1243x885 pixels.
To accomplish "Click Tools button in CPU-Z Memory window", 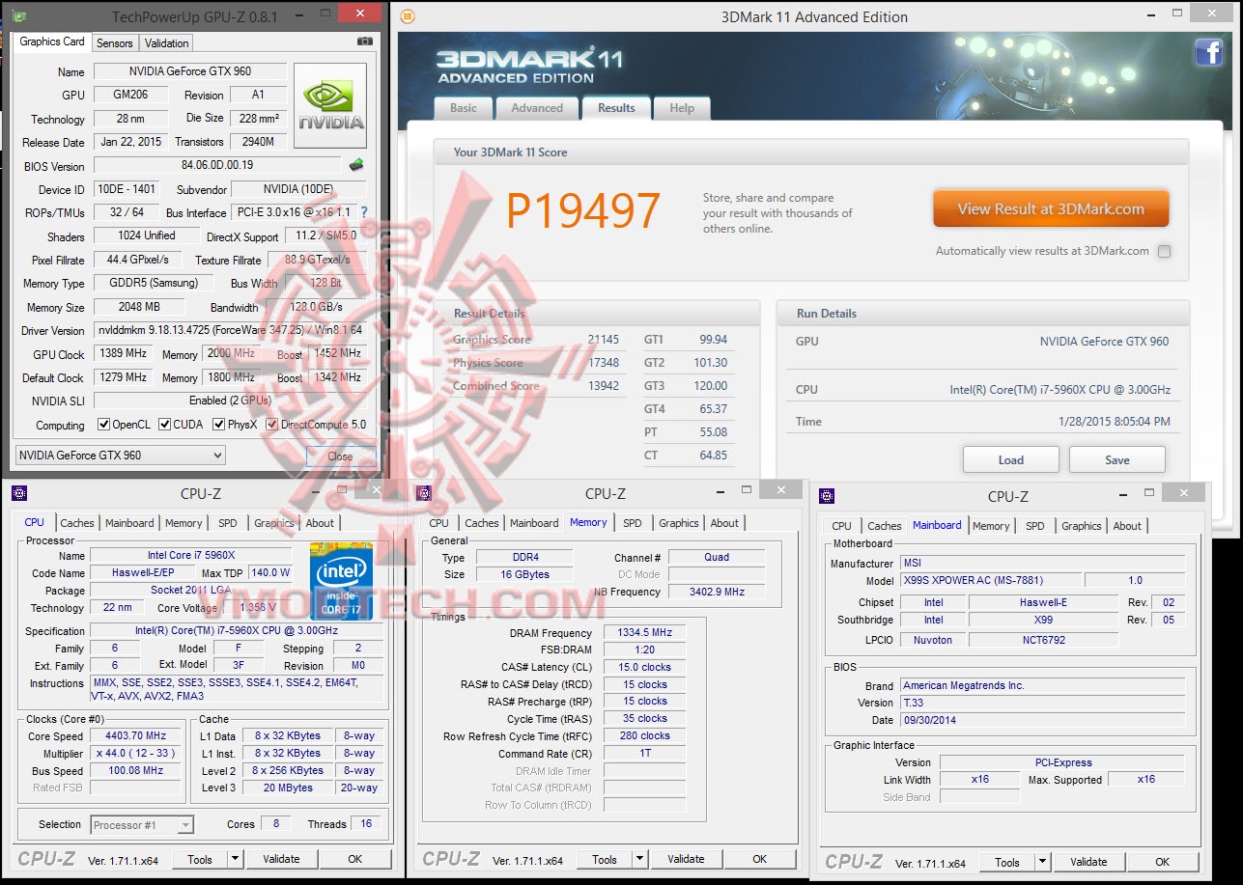I will pyautogui.click(x=605, y=859).
